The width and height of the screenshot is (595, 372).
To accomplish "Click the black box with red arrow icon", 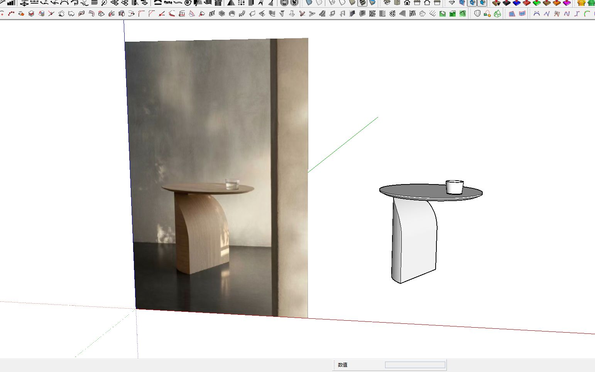I will pyautogui.click(x=507, y=3).
